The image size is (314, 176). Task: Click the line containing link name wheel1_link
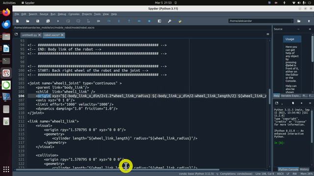[x=53, y=121]
